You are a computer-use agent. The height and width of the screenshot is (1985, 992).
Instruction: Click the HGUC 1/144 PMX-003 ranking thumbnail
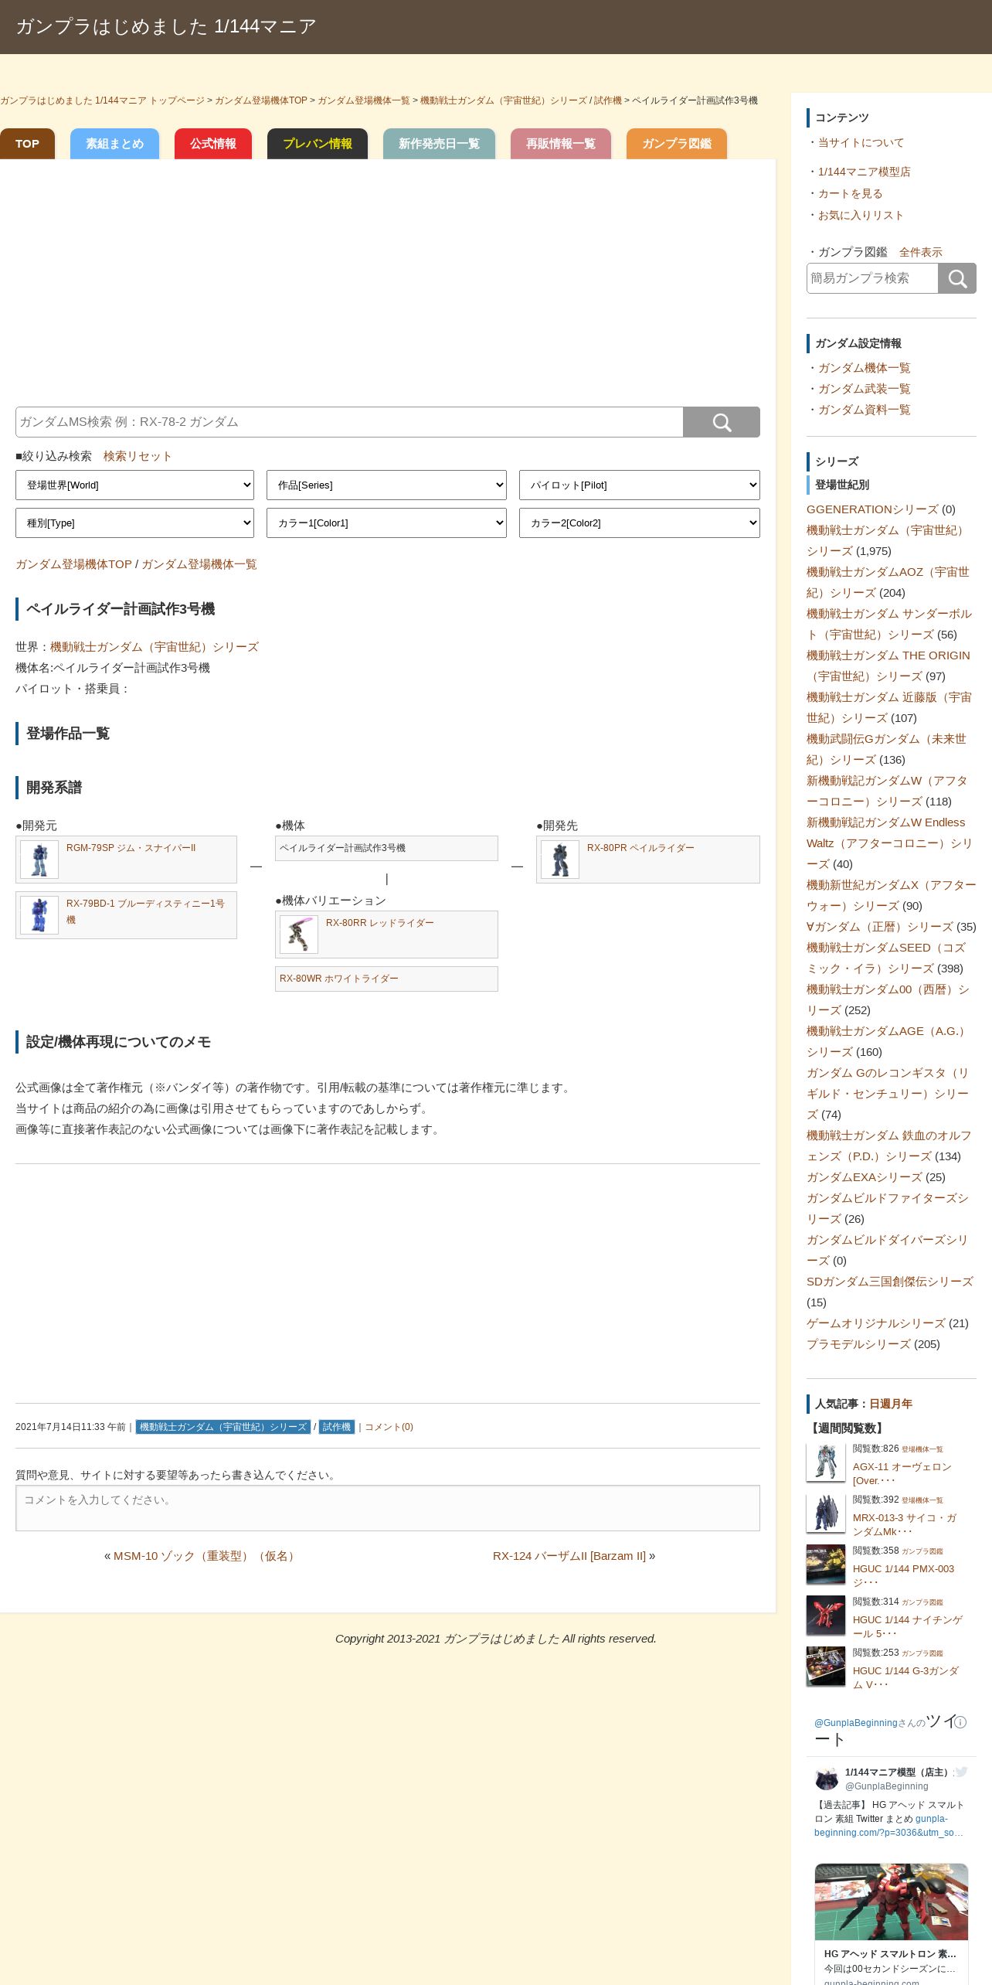pos(826,1565)
